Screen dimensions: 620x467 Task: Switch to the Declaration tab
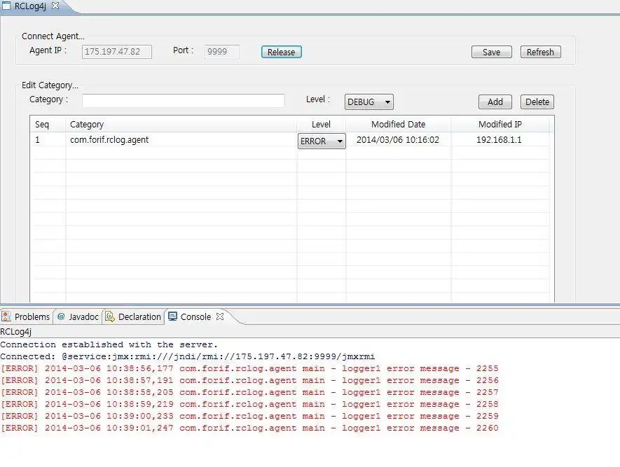[x=133, y=317]
